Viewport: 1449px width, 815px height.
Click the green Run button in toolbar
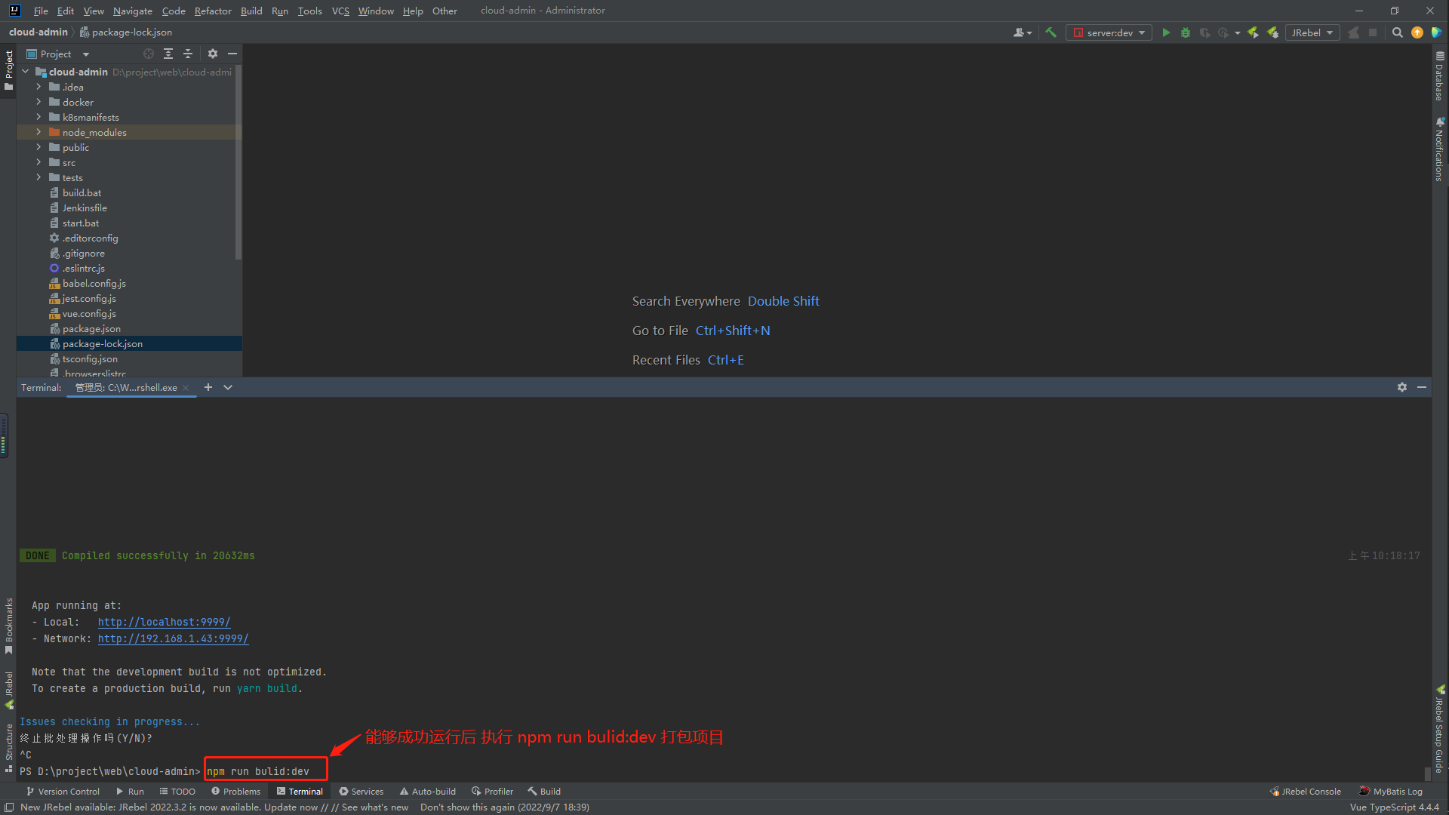coord(1166,32)
